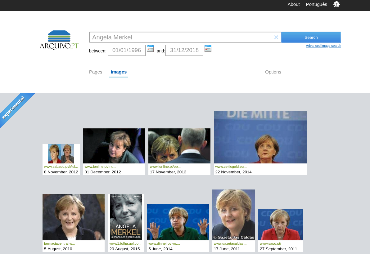The width and height of the screenshot is (370, 254).
Task: Open the Angela Merkel book cover image
Action: (126, 217)
